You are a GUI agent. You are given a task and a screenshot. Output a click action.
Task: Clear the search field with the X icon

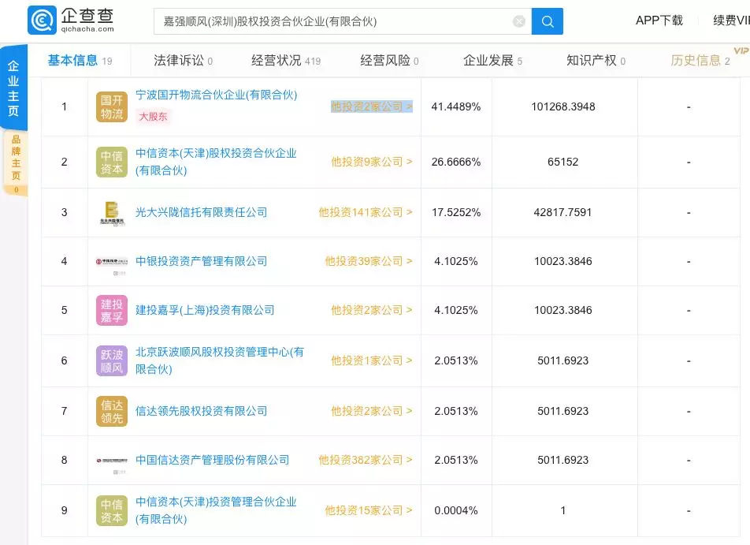(519, 21)
